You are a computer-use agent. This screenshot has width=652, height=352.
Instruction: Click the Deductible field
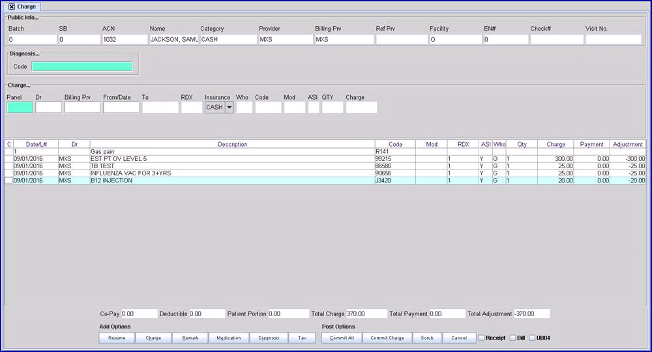207,314
